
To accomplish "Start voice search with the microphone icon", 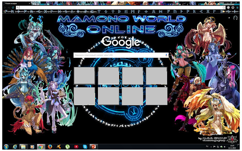I will tap(166, 55).
